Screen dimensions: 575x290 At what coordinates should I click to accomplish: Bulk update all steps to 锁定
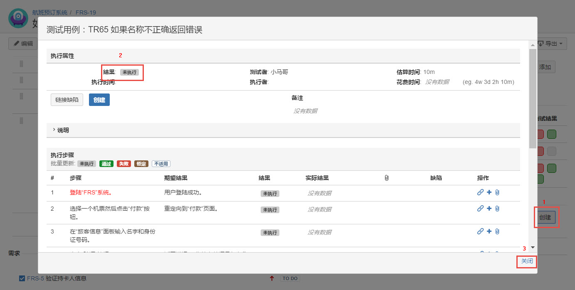click(141, 164)
